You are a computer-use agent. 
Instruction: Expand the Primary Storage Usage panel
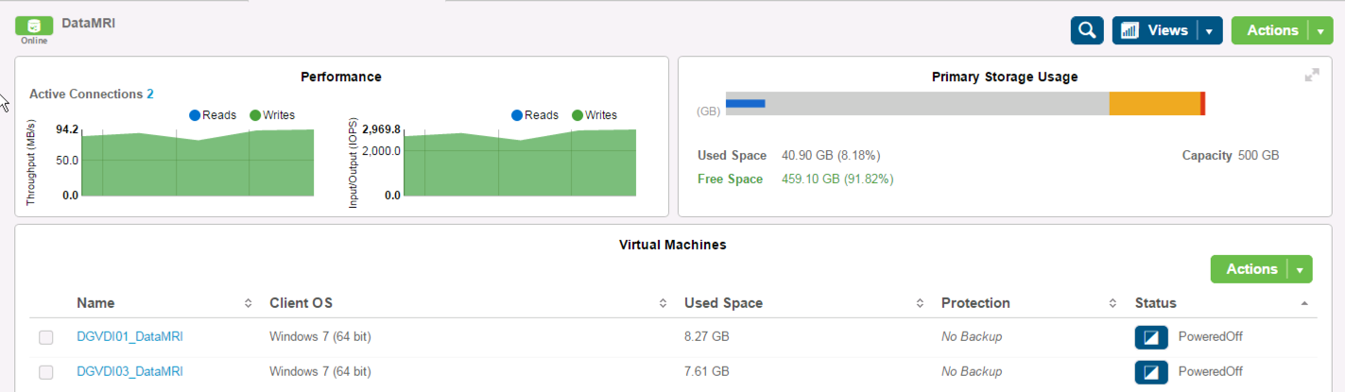[1312, 76]
